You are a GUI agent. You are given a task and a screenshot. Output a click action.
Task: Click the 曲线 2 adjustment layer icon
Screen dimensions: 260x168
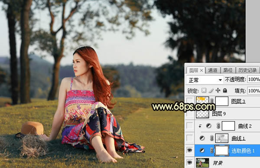pyautogui.click(x=209, y=126)
